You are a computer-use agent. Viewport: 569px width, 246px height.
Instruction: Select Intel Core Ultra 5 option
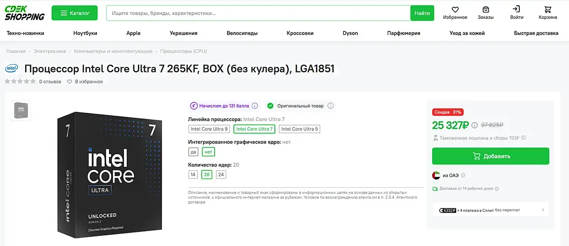click(x=300, y=129)
